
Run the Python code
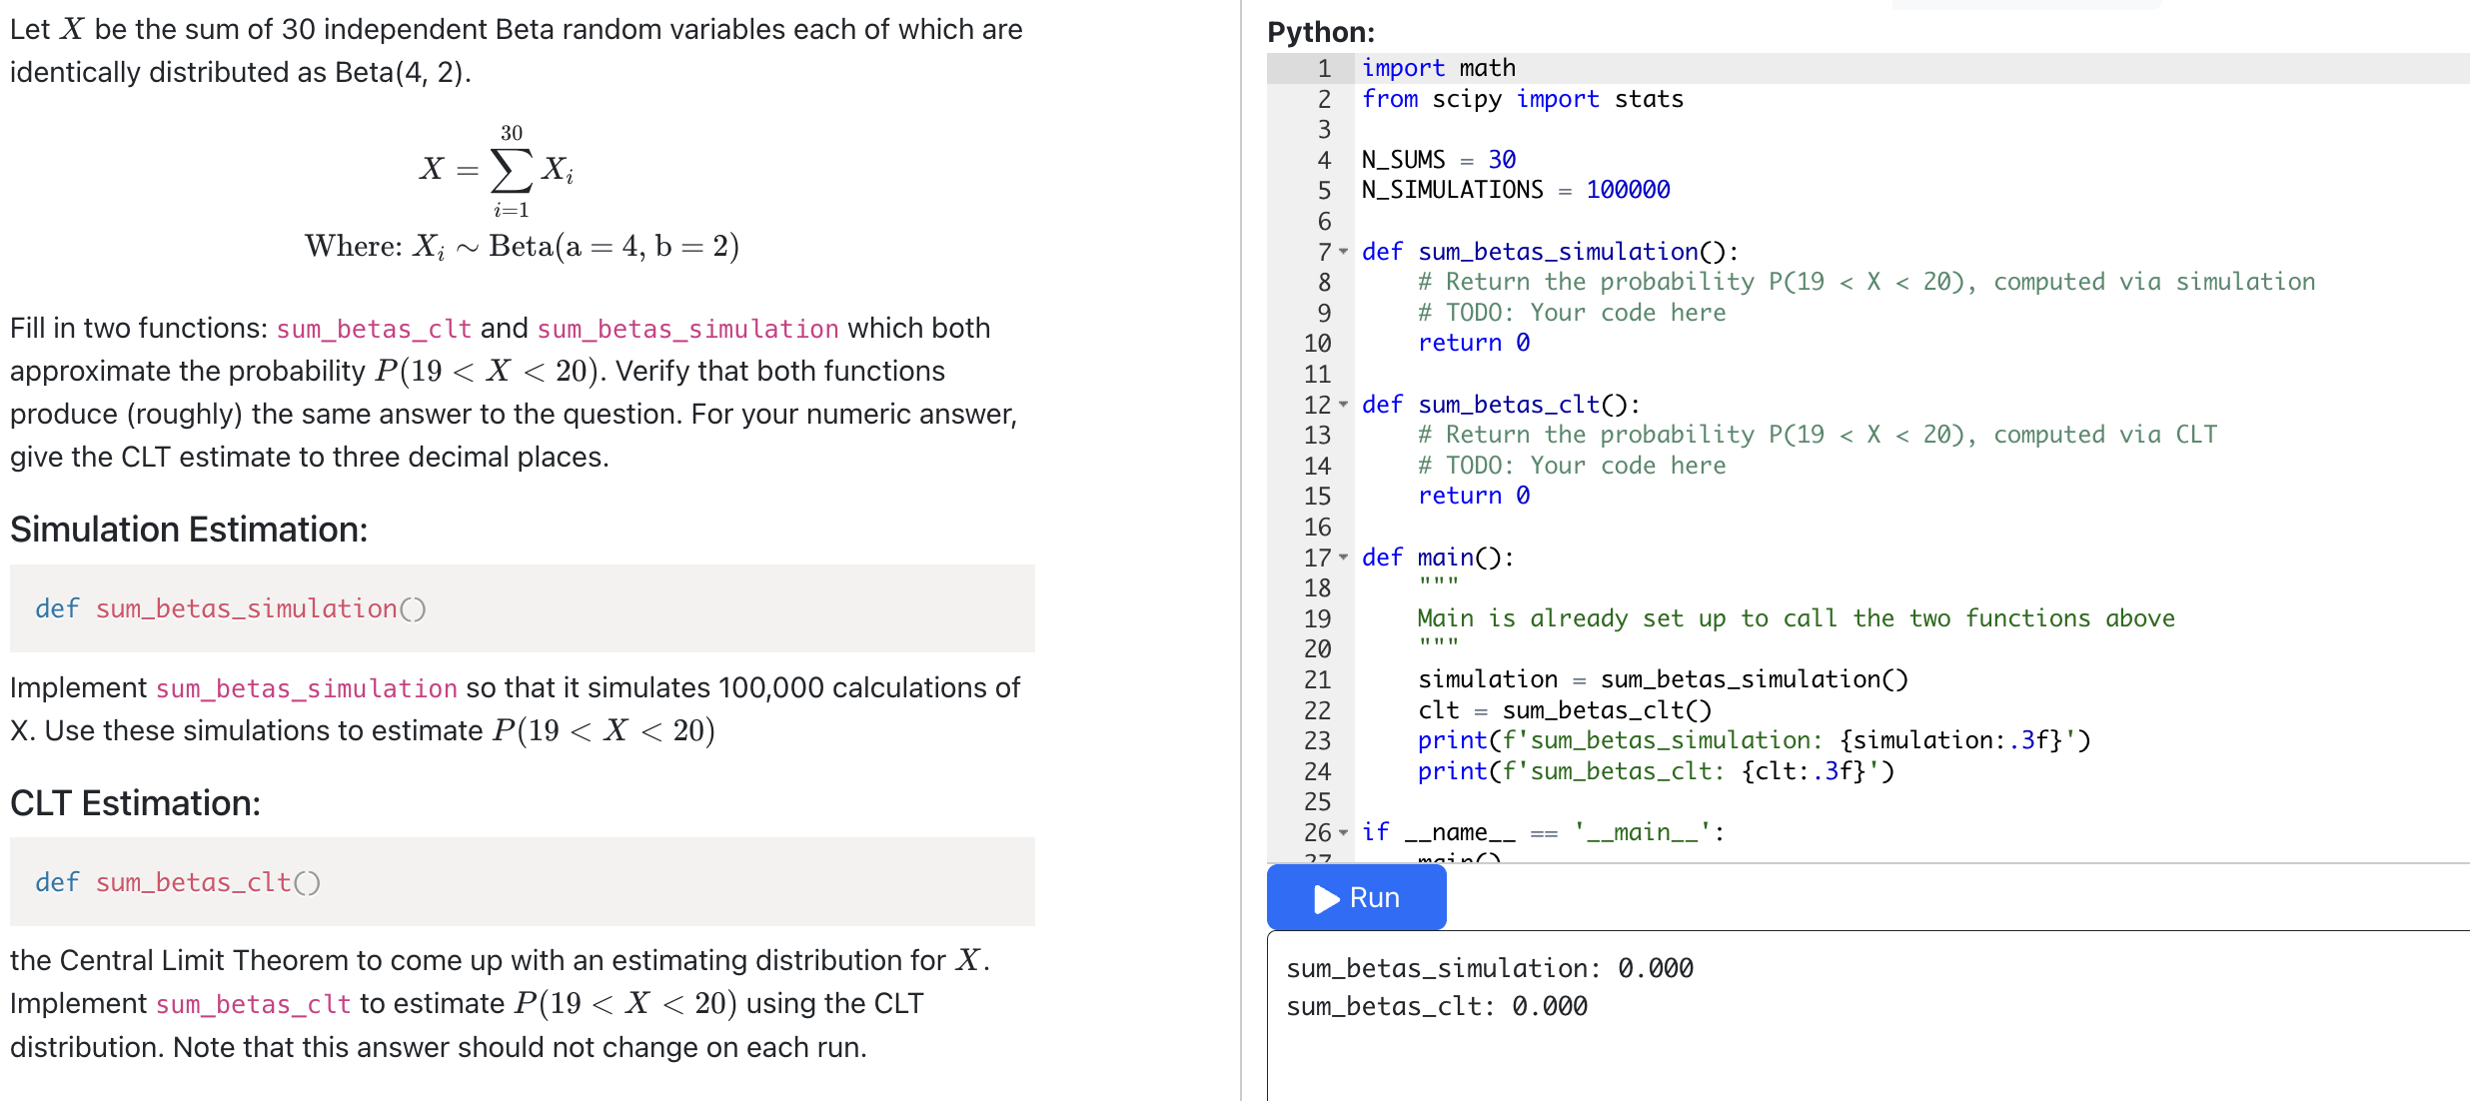pos(1356,897)
